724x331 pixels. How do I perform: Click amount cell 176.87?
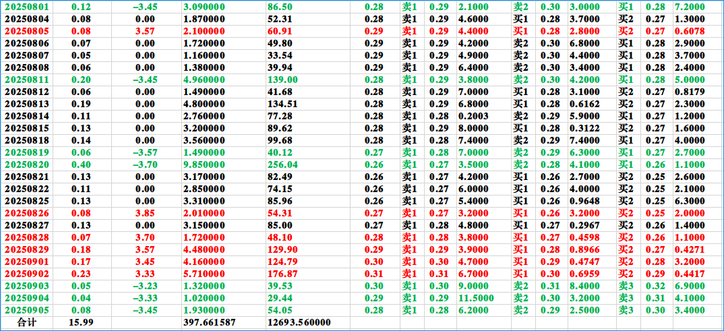282,273
